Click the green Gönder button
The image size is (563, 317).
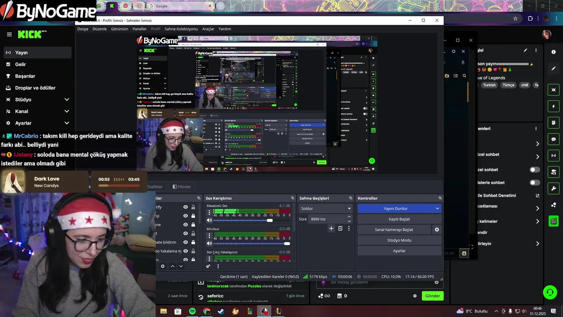[432, 296]
